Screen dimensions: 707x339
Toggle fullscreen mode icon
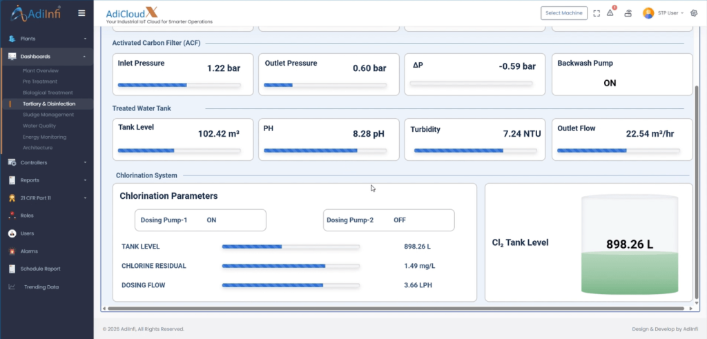coord(597,13)
